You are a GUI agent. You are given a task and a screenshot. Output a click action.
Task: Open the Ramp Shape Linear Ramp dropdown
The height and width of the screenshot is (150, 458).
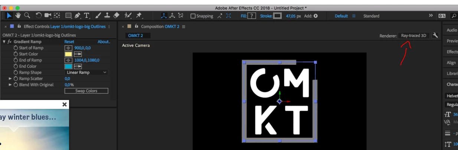coord(86,73)
